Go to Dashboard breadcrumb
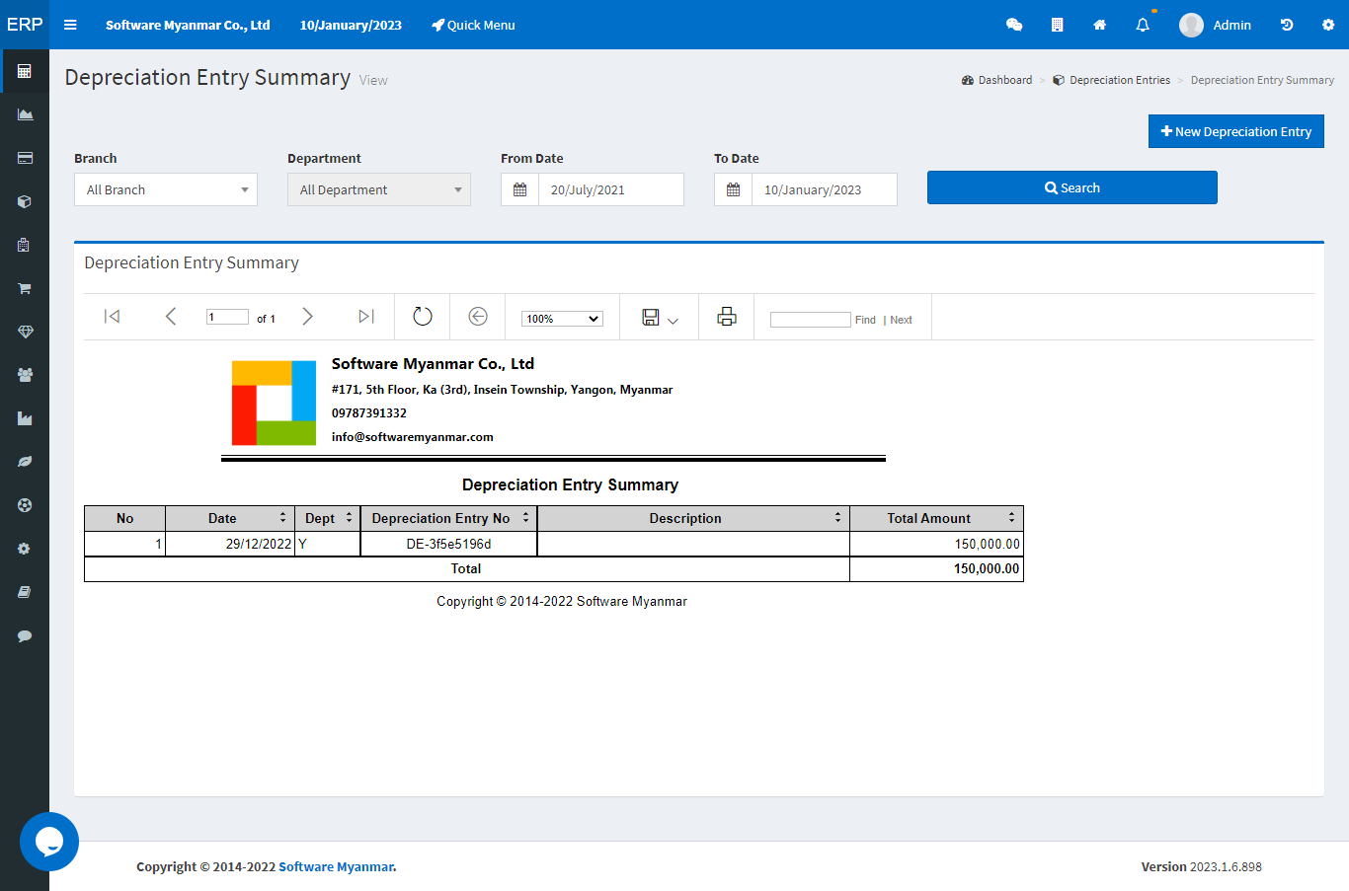This screenshot has width=1349, height=891. point(996,80)
